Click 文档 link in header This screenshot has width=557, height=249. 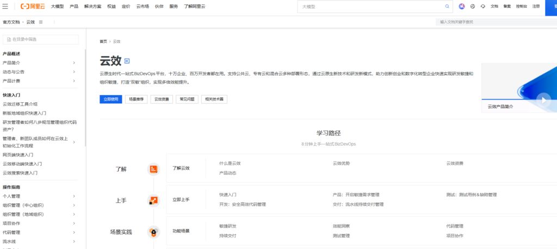point(494,7)
